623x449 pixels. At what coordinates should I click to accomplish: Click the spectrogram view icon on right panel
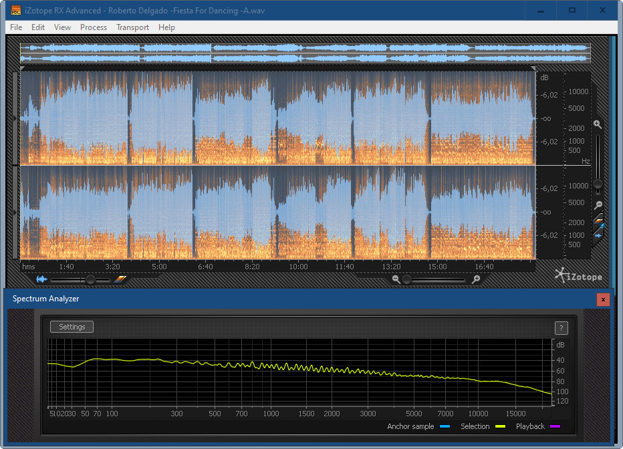(599, 221)
